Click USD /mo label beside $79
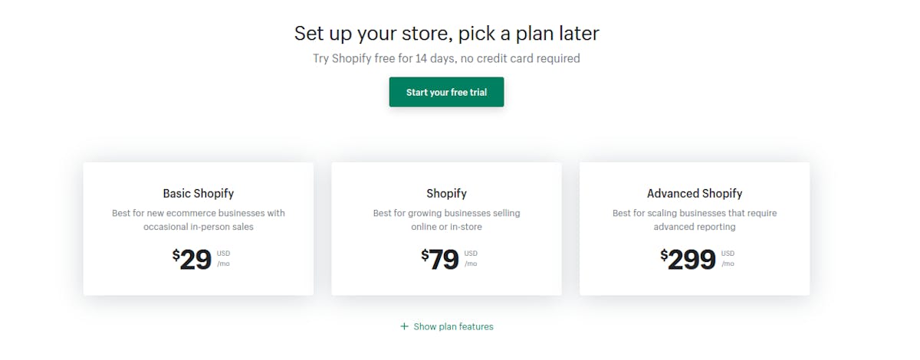 click(471, 259)
